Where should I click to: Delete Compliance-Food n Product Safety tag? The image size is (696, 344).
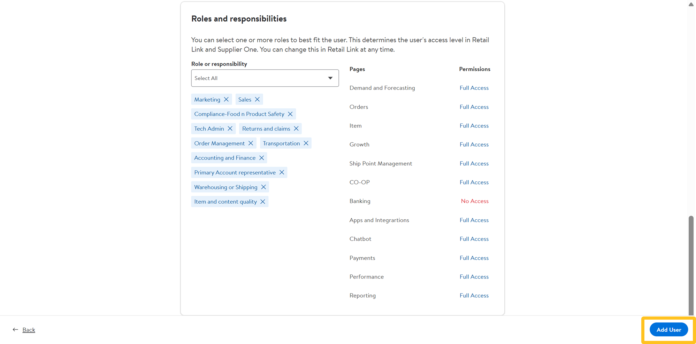click(290, 114)
